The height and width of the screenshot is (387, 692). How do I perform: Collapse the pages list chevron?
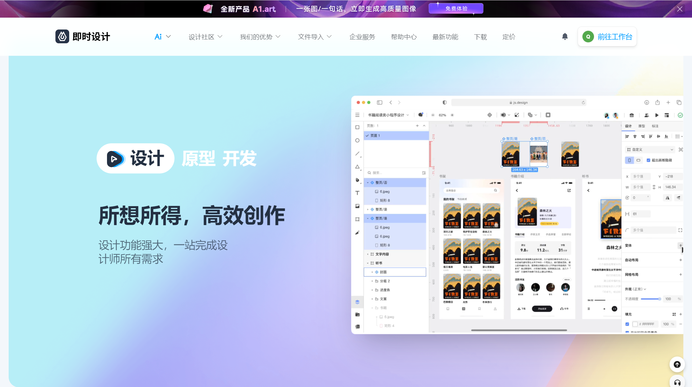pos(424,126)
